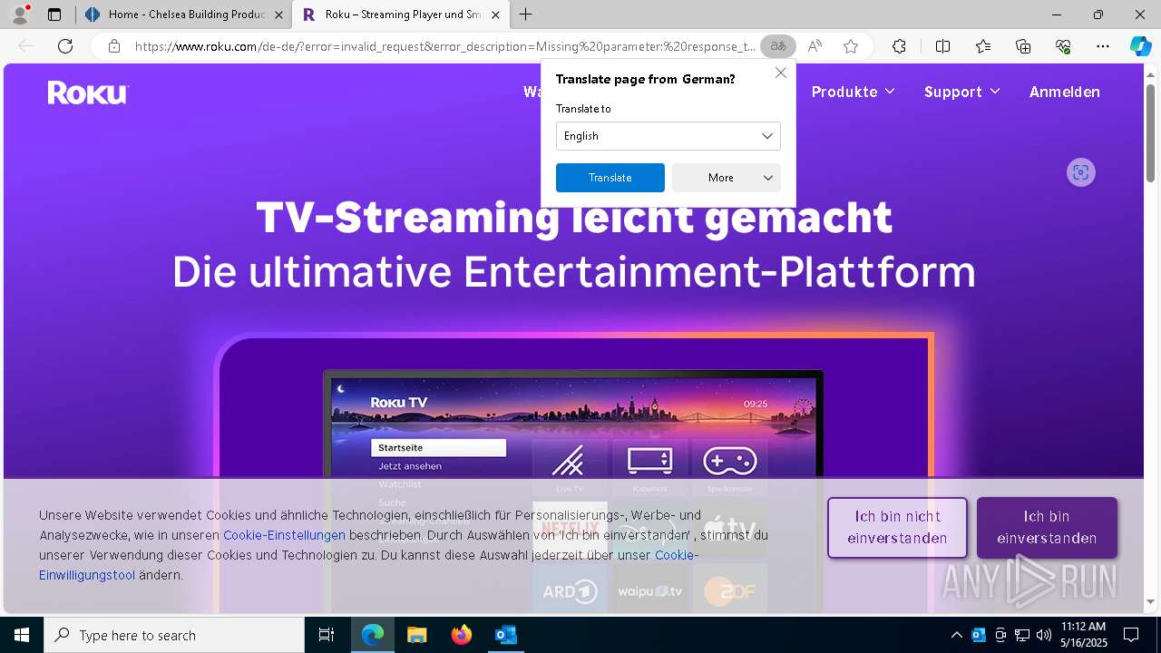Click the visual search icon on image
The height and width of the screenshot is (653, 1161).
[x=1080, y=172]
